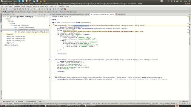Click the Paste toolbar icon

pos(20,9)
